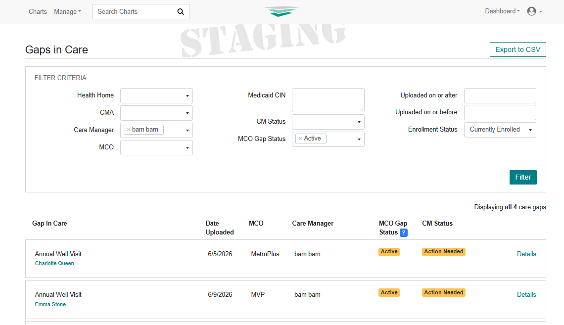Click the date '6/9/2026'
The width and height of the screenshot is (564, 325).
click(220, 294)
